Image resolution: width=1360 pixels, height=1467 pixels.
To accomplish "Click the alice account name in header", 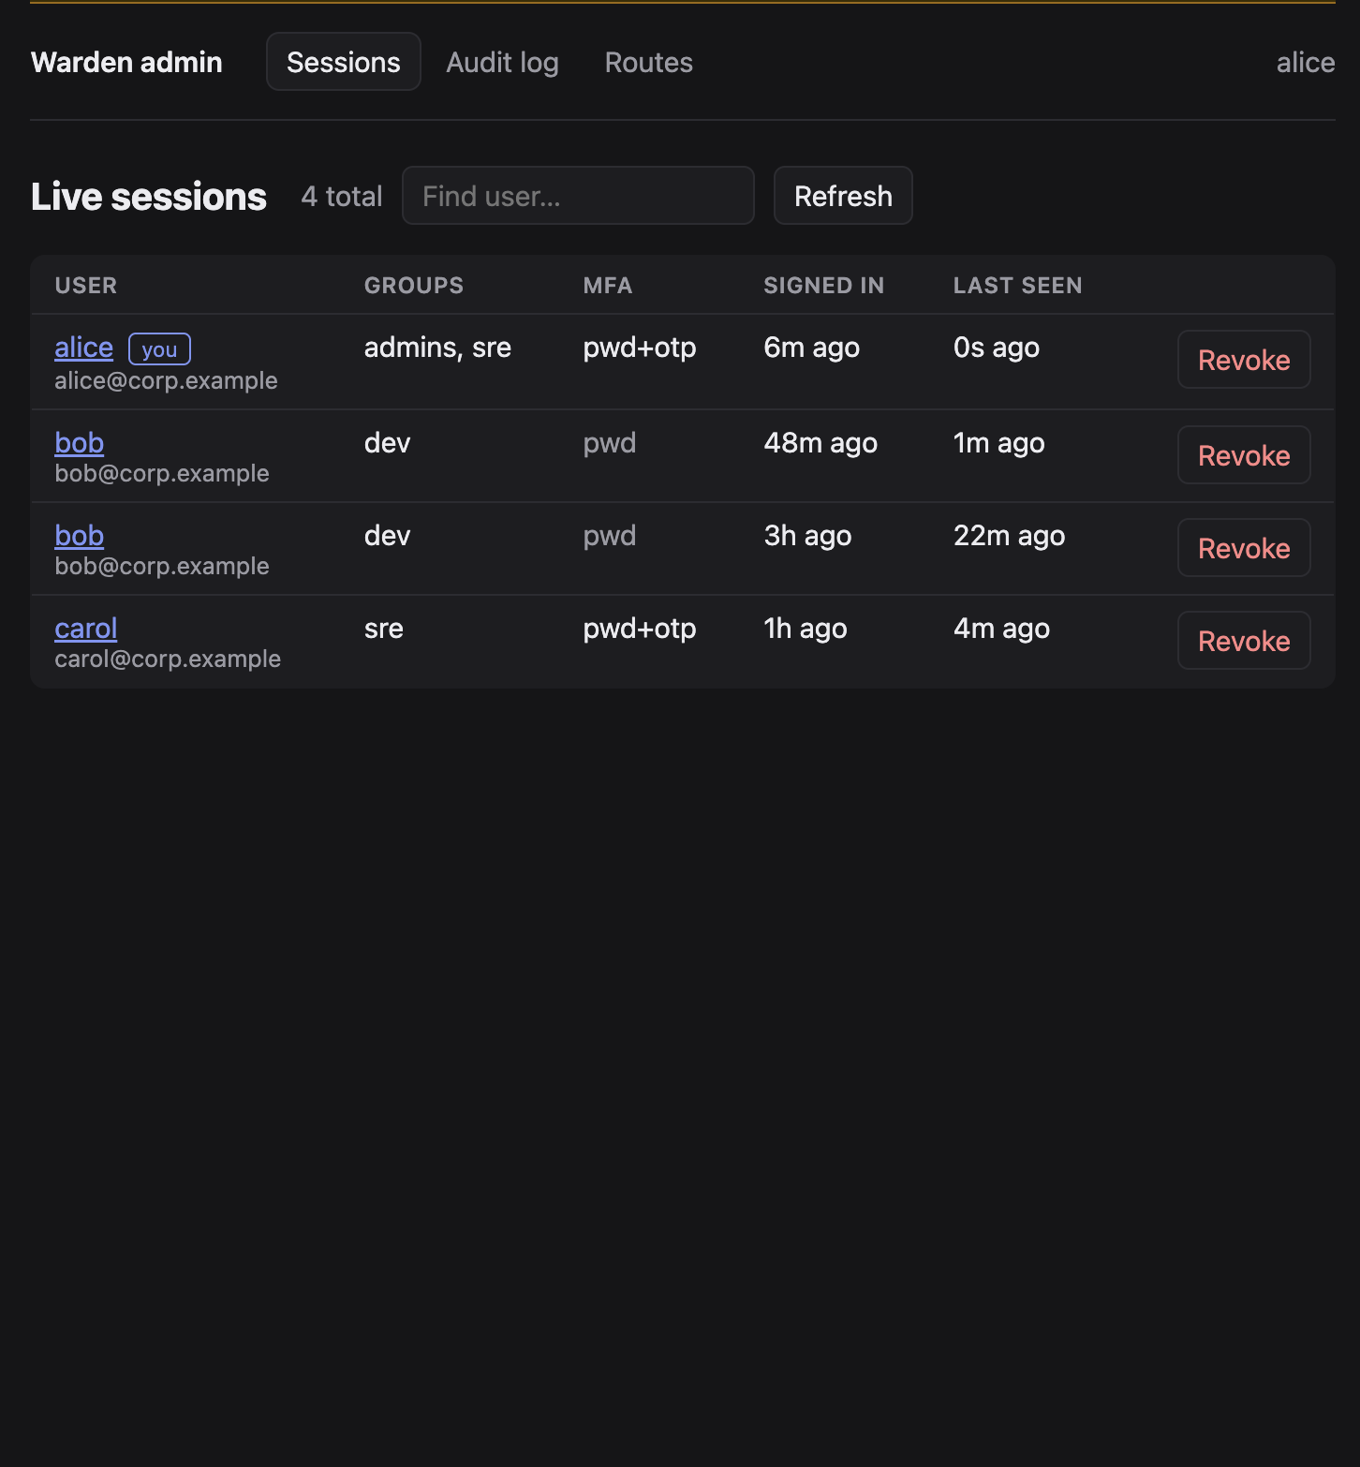I will click(x=1305, y=62).
